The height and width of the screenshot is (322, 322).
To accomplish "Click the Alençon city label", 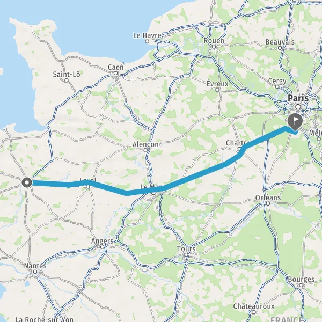I will [145, 144].
